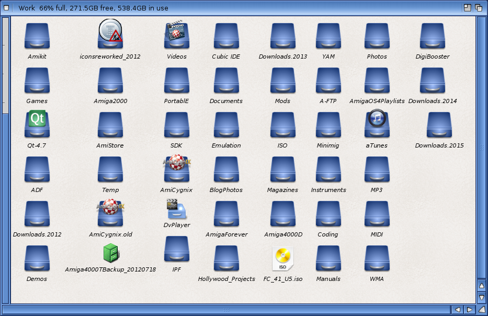
Task: Click the horizontal scroll right arrow
Action: tap(469, 310)
